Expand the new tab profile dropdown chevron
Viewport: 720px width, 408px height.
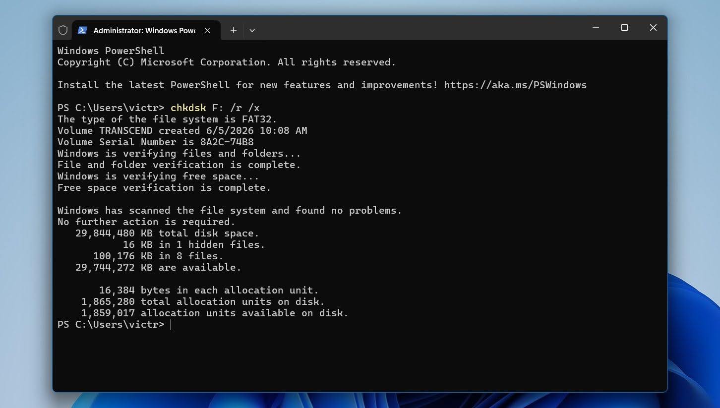pos(252,30)
